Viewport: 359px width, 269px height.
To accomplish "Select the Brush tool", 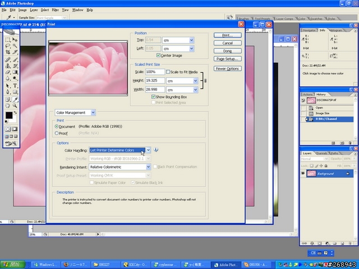I will [15, 60].
